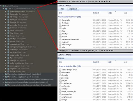The height and width of the screenshot is (101, 133).
Task: Click 新建文件夹 button in ext window
Action: tap(61, 58)
